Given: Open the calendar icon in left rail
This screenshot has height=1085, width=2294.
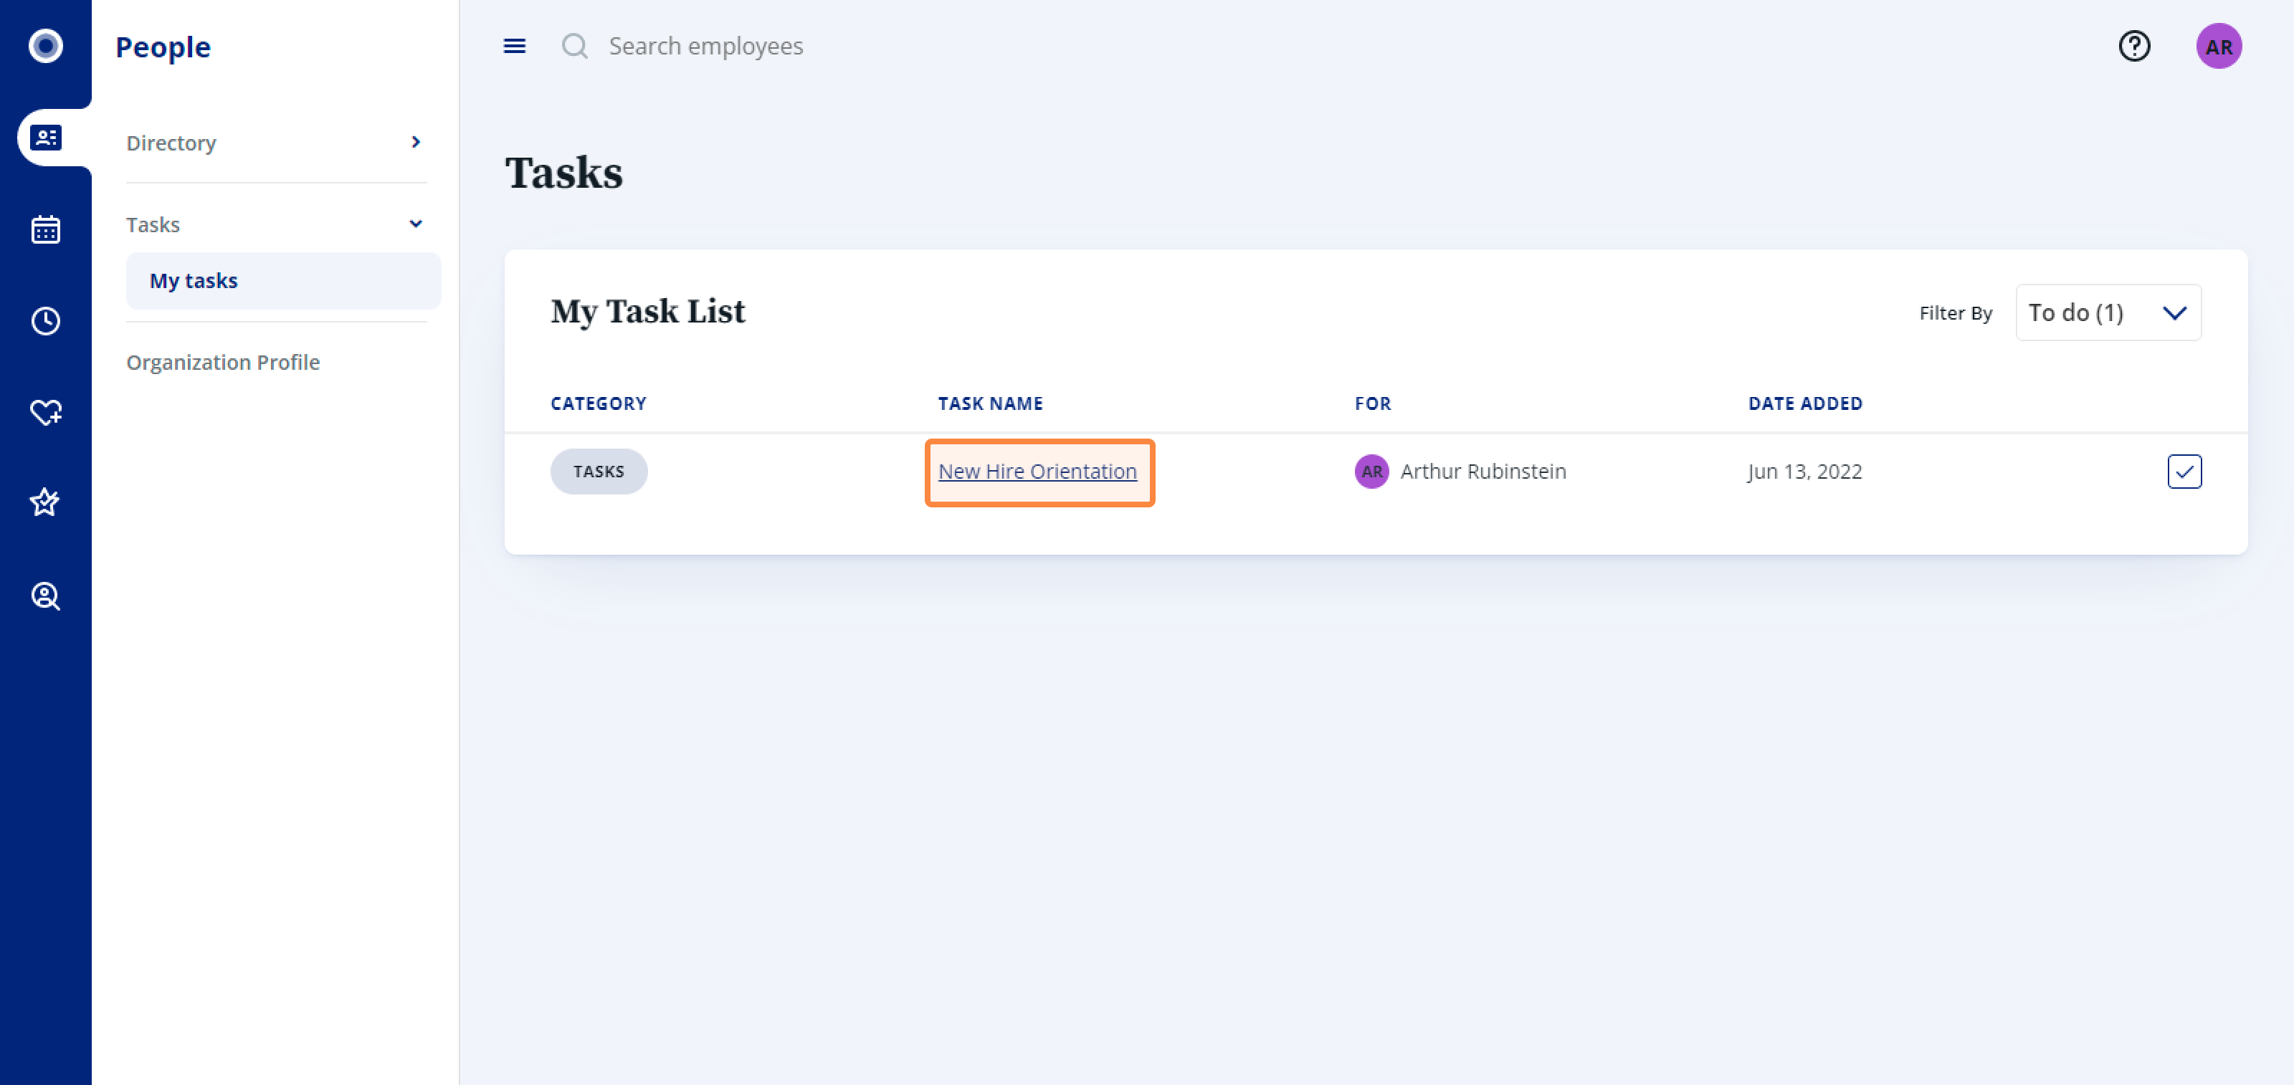Looking at the screenshot, I should click(45, 229).
